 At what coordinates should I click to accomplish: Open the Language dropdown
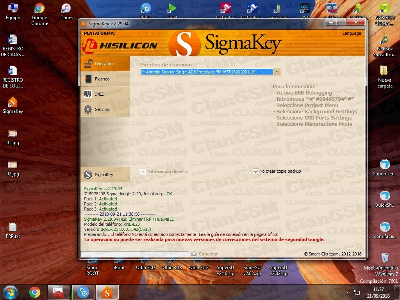[353, 33]
